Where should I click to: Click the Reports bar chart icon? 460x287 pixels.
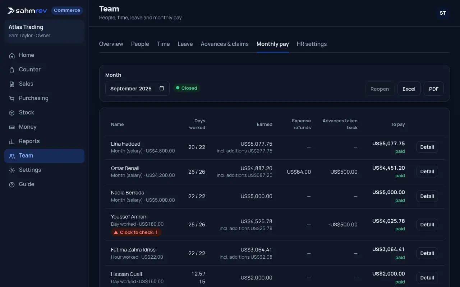click(12, 141)
